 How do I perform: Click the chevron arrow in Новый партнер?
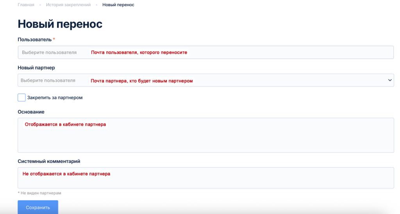pos(389,80)
